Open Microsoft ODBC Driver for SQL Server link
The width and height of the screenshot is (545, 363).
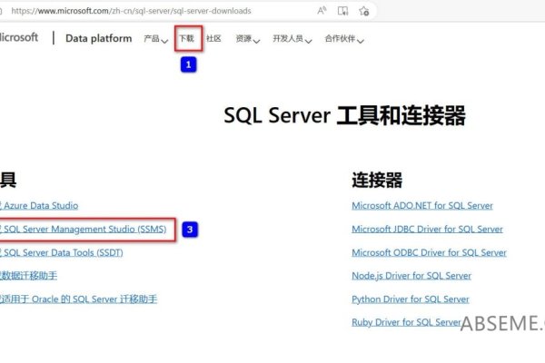click(x=430, y=252)
